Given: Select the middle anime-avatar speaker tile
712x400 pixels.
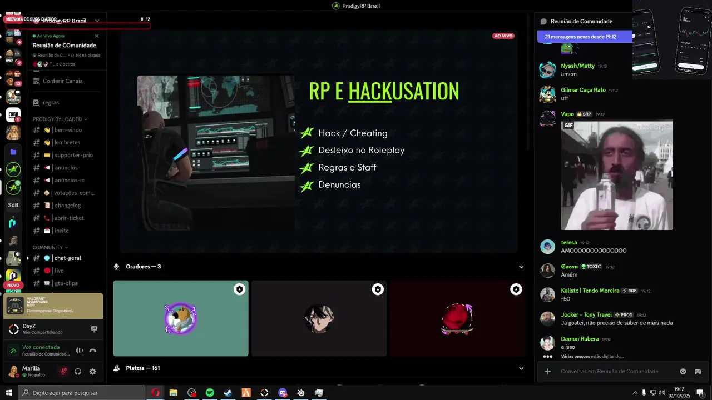Looking at the screenshot, I should point(319,318).
